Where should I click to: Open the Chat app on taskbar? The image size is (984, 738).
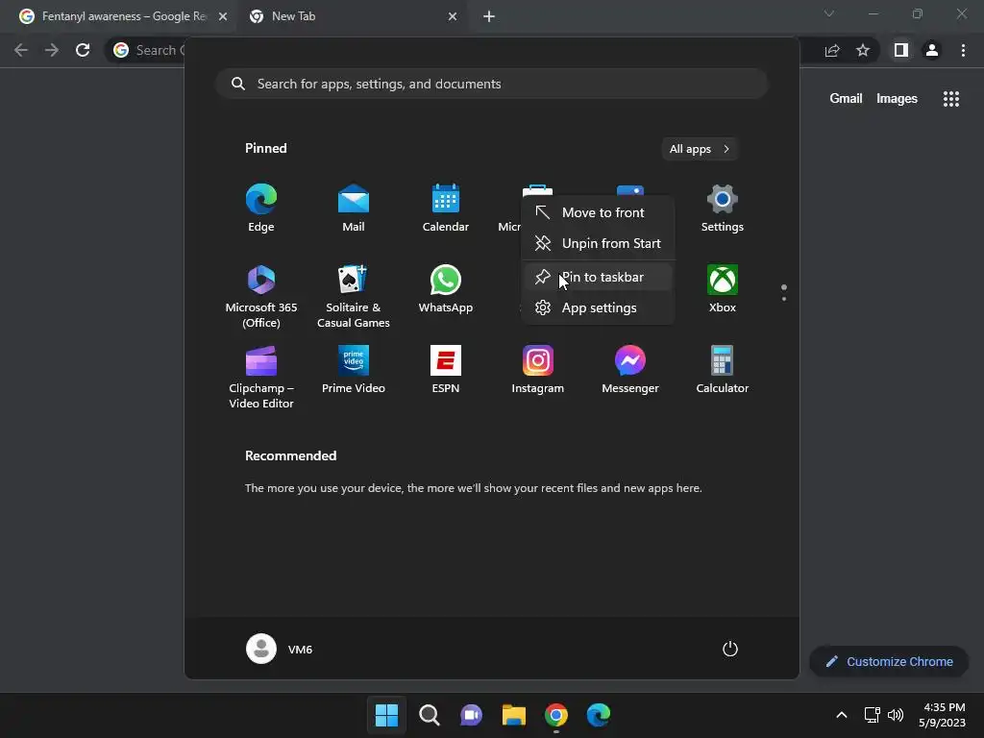pos(471,715)
